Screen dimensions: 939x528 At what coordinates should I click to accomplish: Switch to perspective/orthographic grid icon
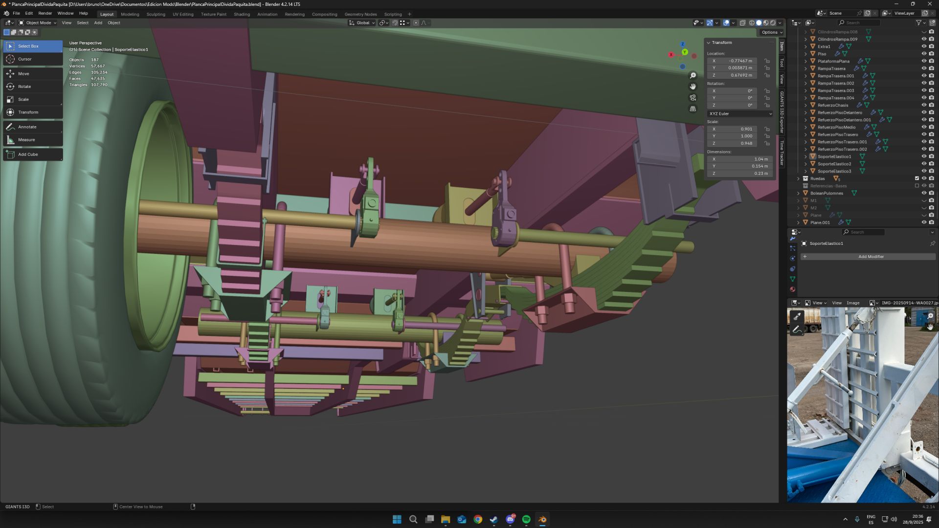point(693,109)
